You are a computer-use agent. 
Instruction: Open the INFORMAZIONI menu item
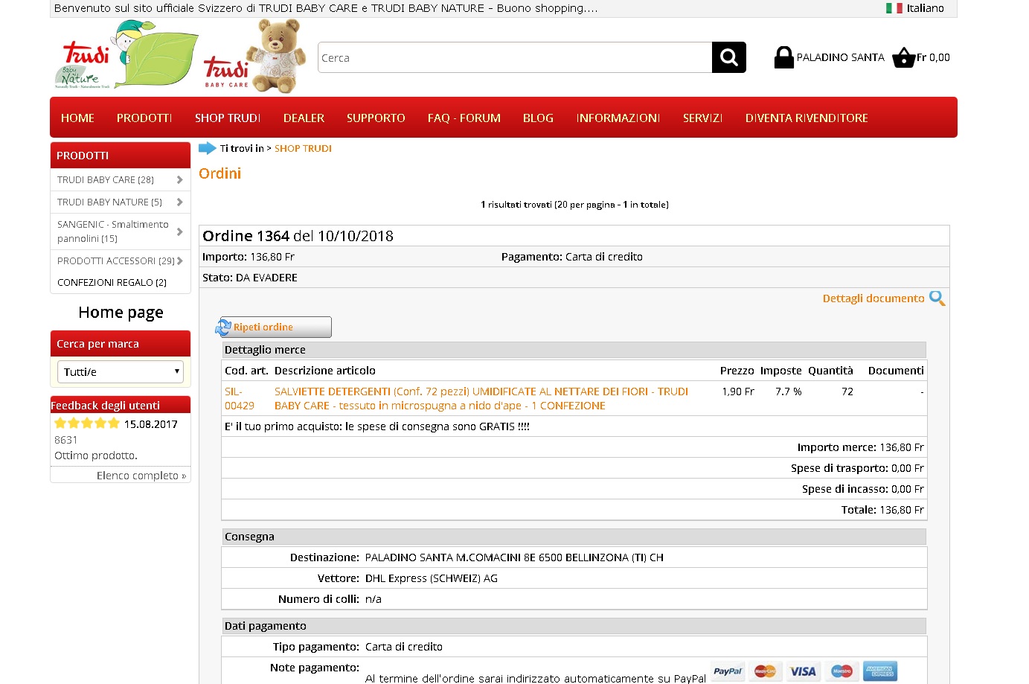618,118
